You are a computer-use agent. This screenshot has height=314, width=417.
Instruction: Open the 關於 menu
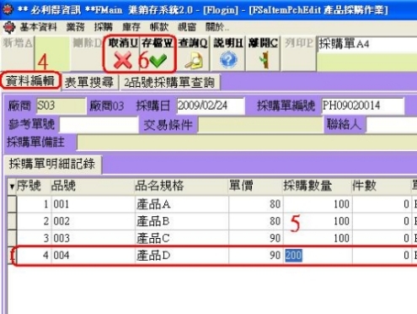[217, 27]
